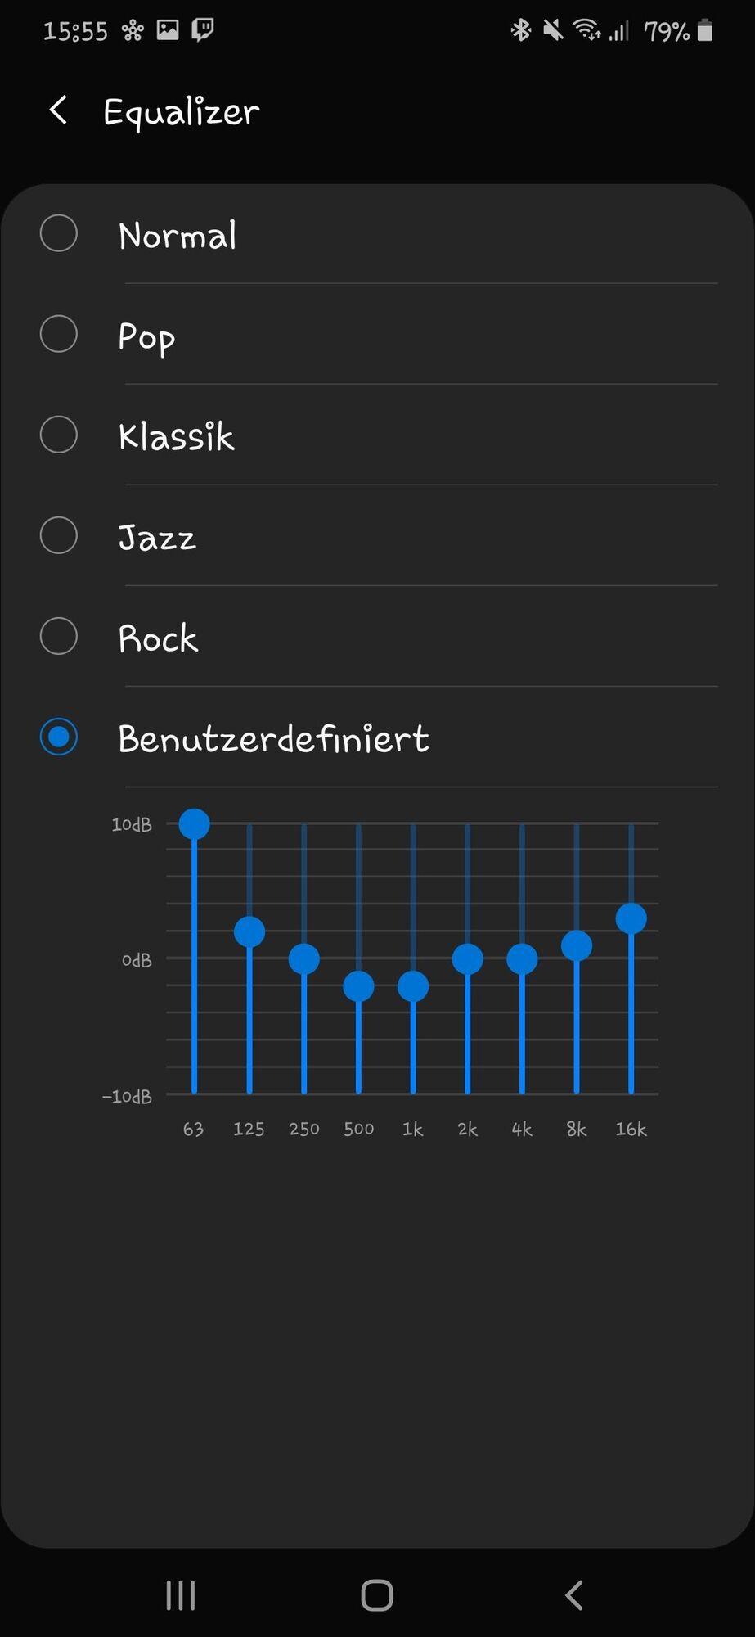Select the Pop equalizer preset
Image resolution: width=755 pixels, height=1637 pixels.
coord(59,335)
